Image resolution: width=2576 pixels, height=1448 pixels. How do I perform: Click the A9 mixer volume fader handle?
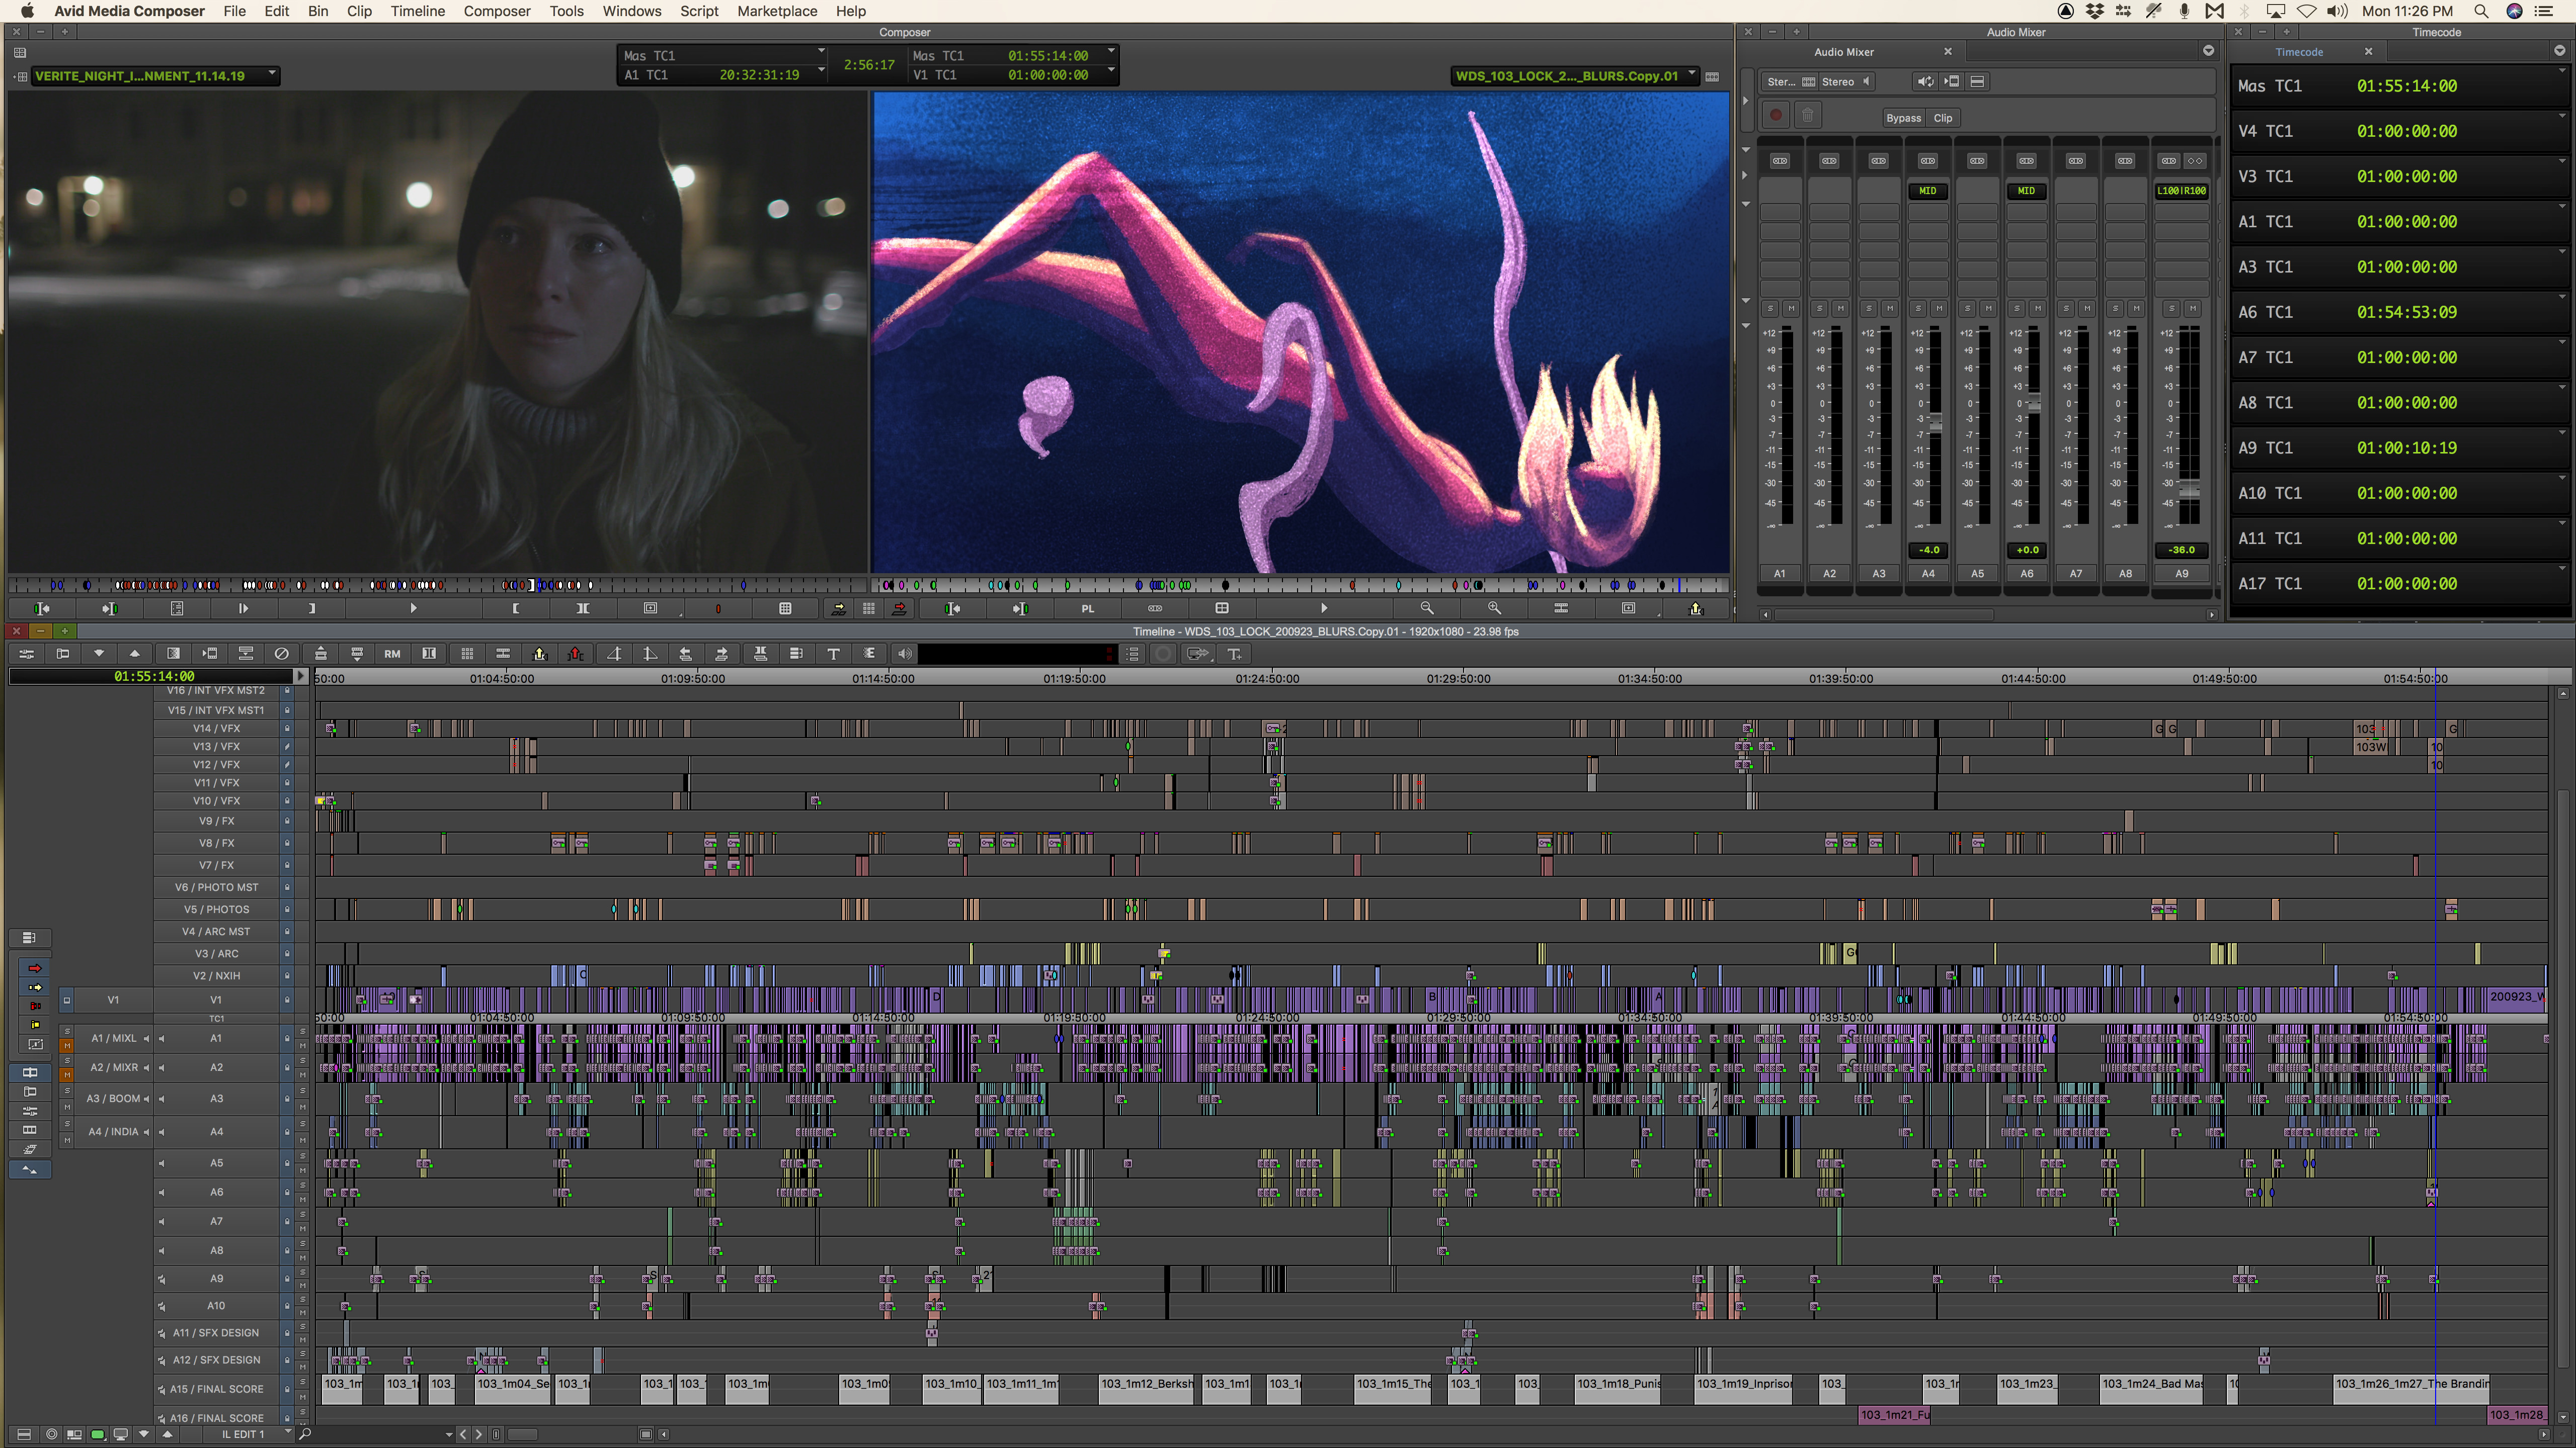click(2189, 490)
